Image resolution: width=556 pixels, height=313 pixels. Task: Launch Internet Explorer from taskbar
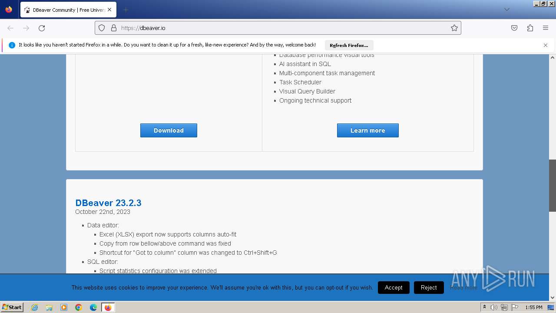(x=35, y=307)
